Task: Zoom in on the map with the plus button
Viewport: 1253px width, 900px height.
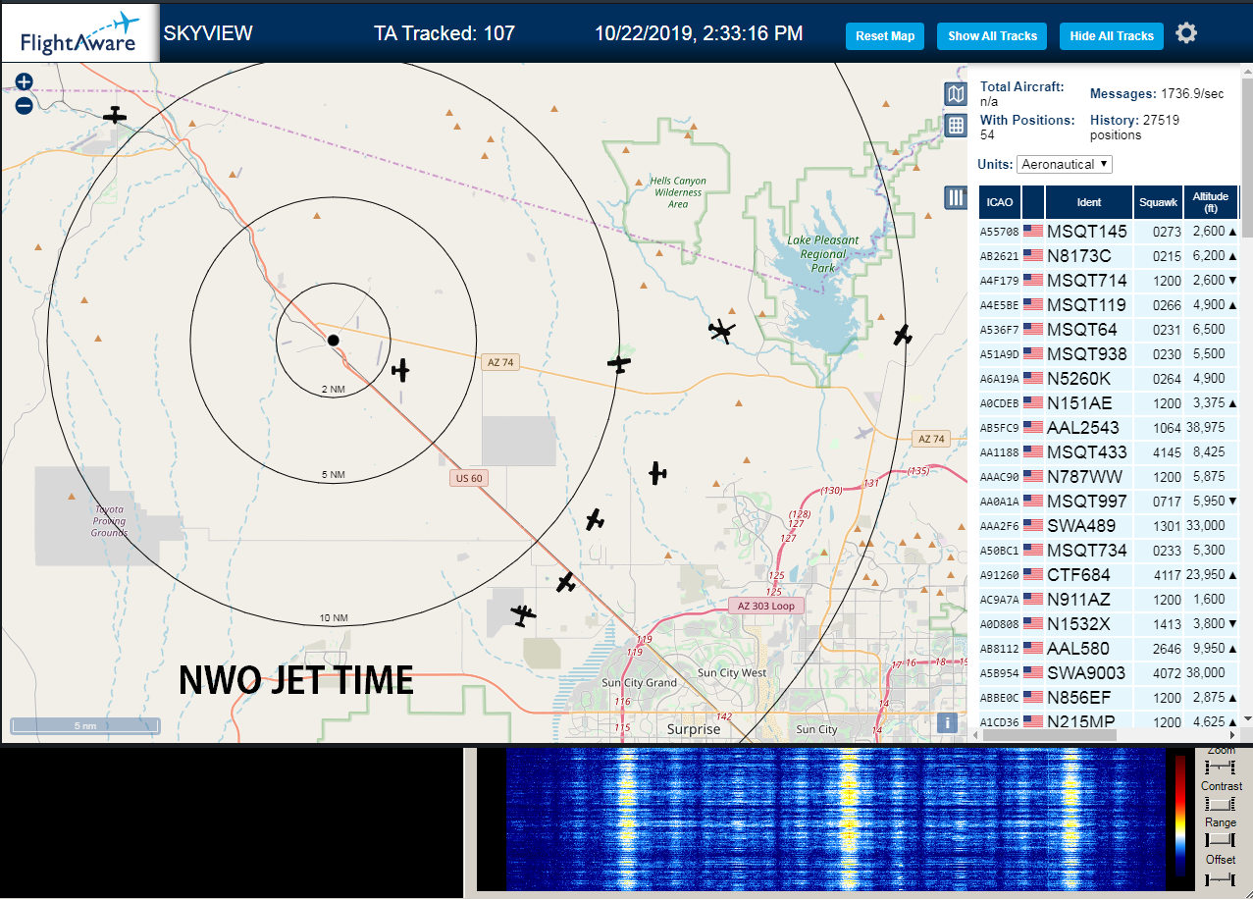Action: (25, 82)
